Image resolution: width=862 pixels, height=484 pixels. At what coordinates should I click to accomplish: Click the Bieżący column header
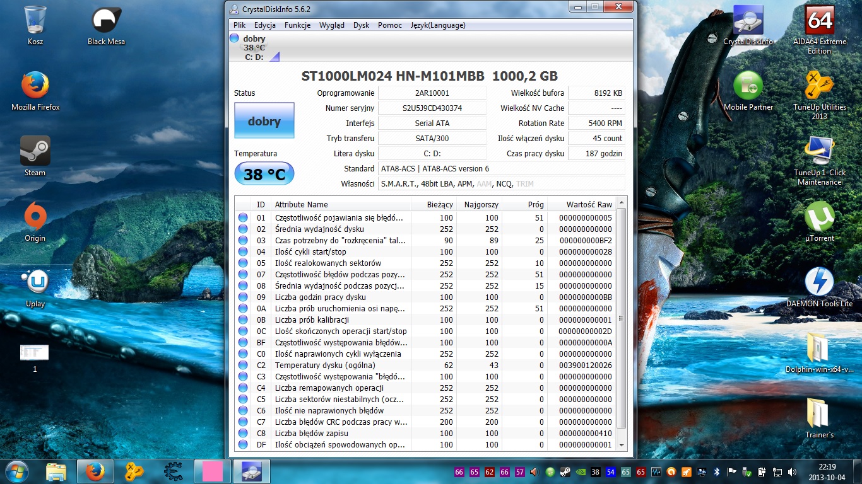[x=434, y=204]
